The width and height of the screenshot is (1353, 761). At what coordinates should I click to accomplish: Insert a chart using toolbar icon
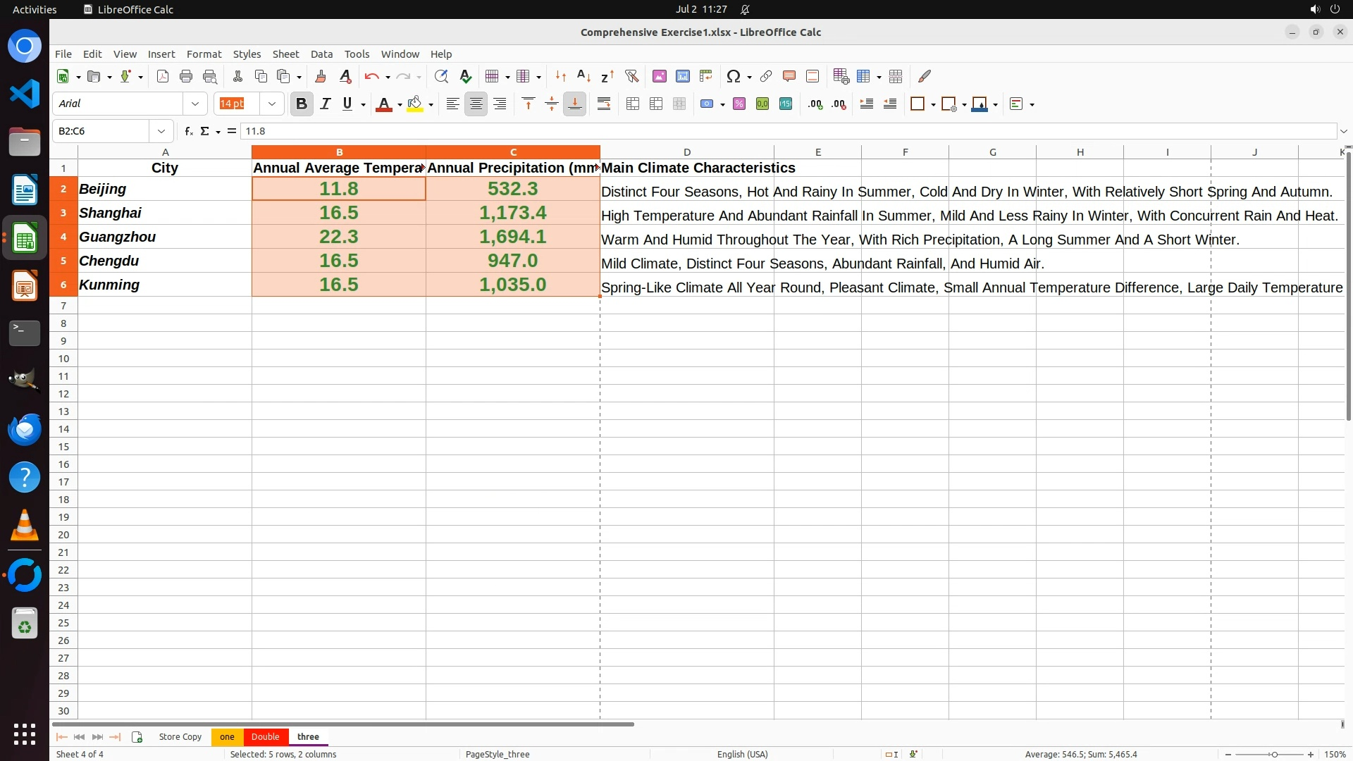click(682, 76)
